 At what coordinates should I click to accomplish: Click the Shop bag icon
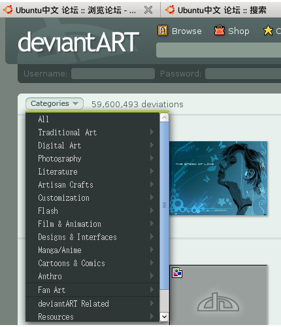point(220,30)
